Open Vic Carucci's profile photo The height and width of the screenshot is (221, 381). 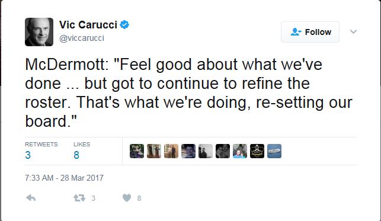(39, 32)
